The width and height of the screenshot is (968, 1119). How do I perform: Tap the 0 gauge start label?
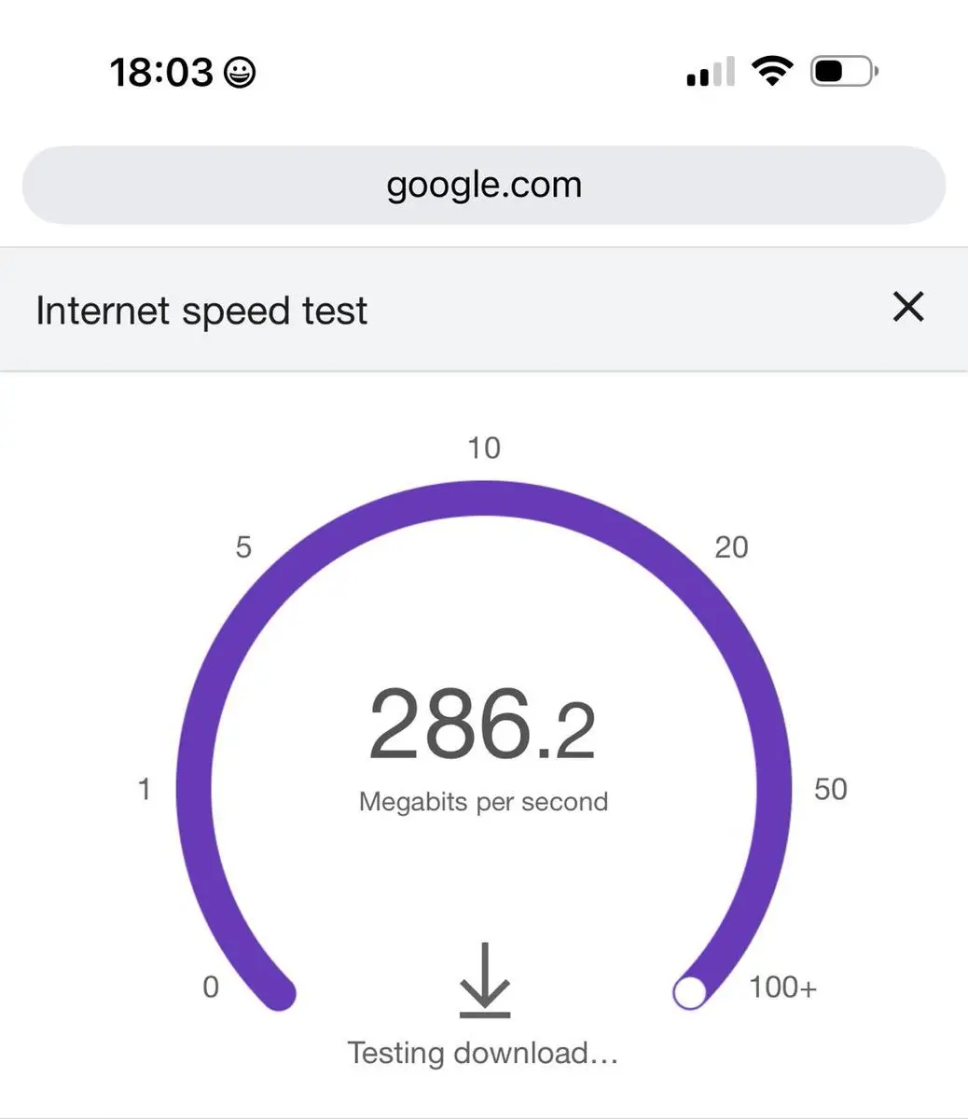tap(211, 987)
